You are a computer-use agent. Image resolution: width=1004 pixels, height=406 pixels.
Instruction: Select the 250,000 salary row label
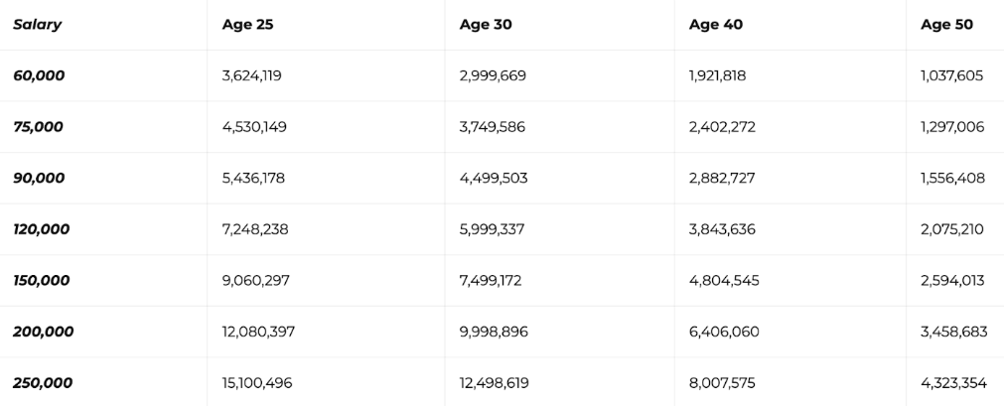(43, 382)
